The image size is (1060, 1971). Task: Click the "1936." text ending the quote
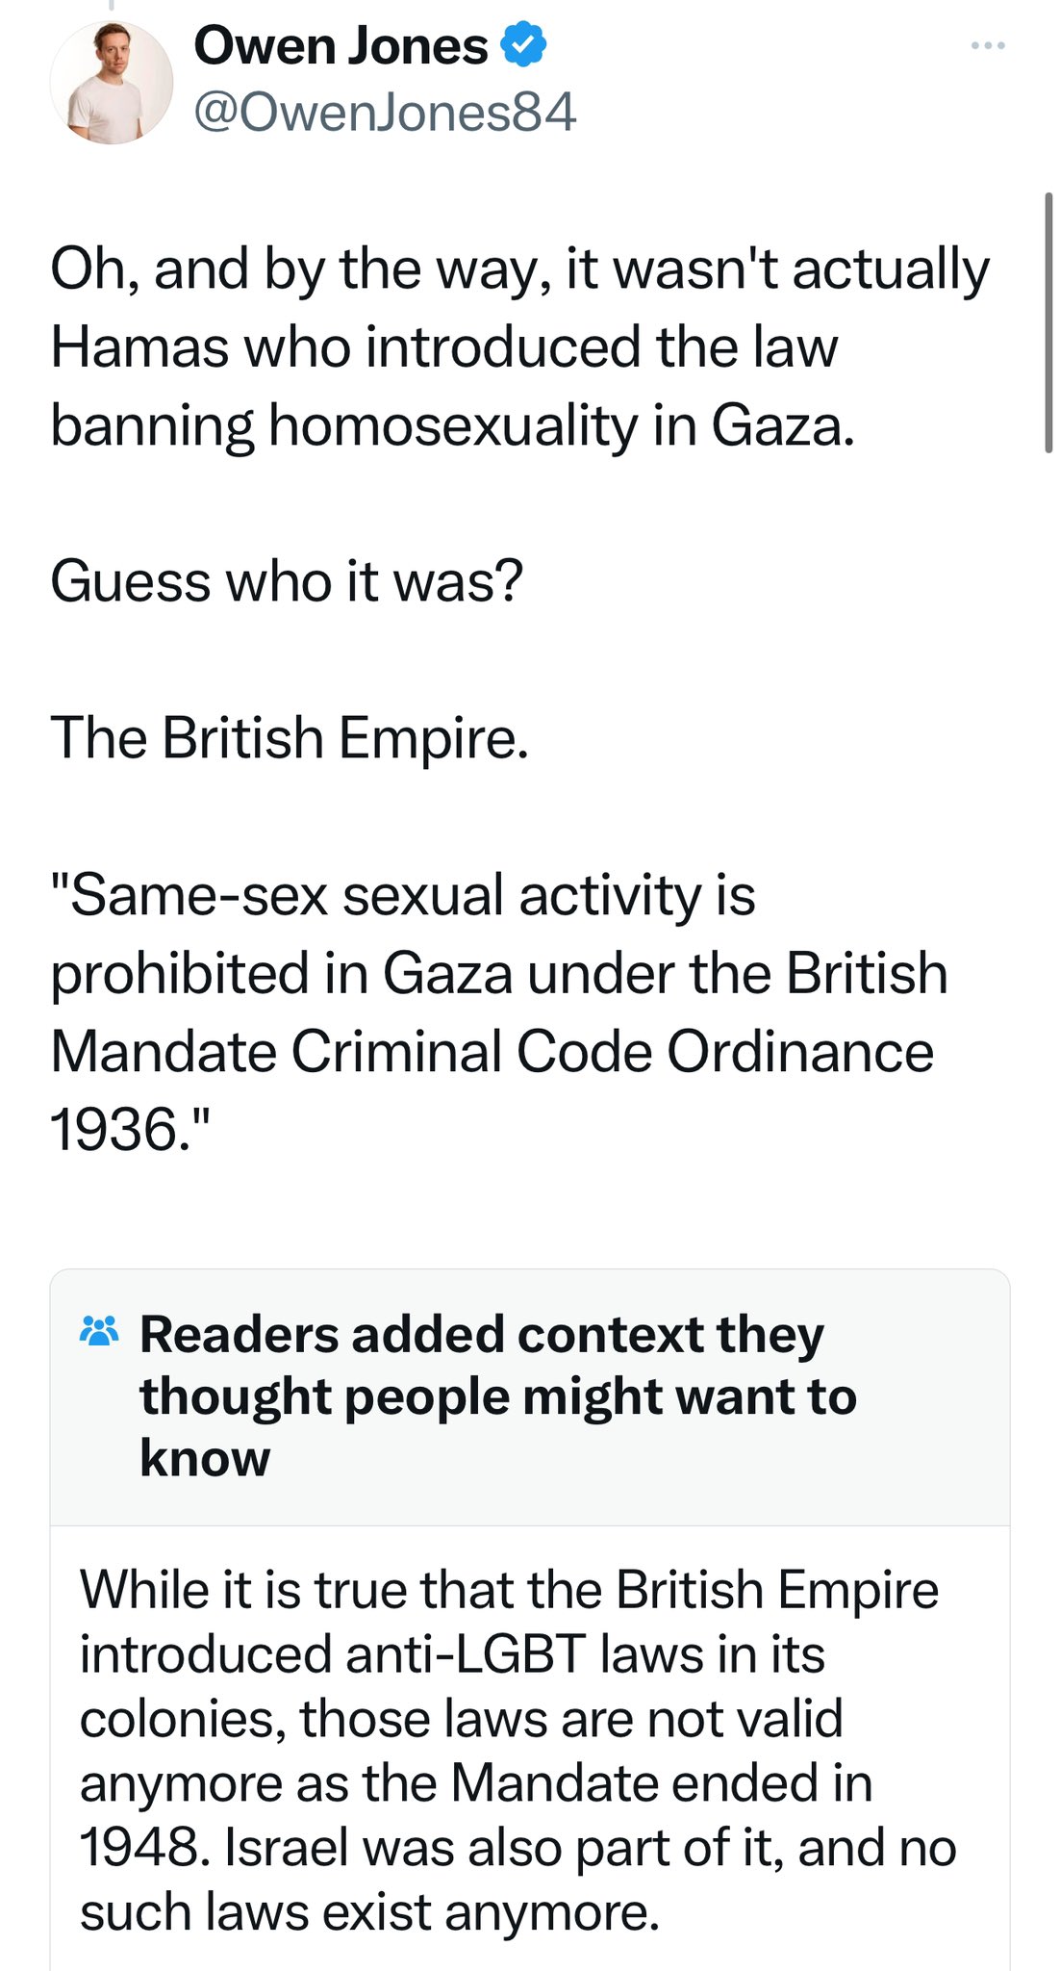pyautogui.click(x=129, y=1129)
